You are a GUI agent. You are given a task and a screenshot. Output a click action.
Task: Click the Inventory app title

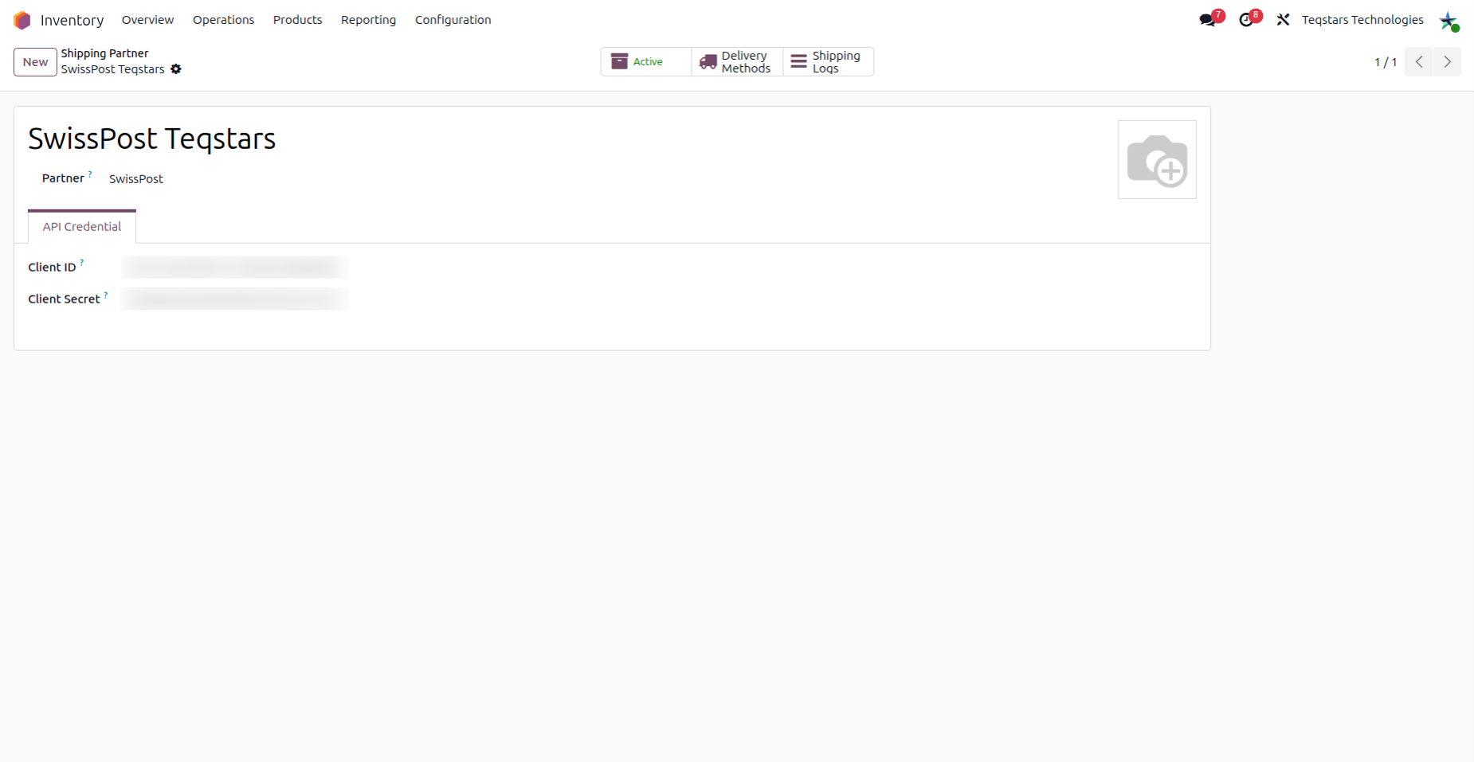tap(72, 20)
